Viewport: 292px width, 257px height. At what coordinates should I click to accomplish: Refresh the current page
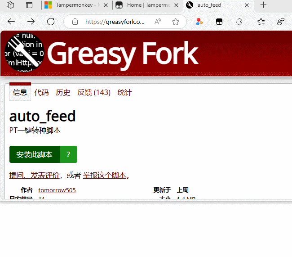(x=51, y=22)
